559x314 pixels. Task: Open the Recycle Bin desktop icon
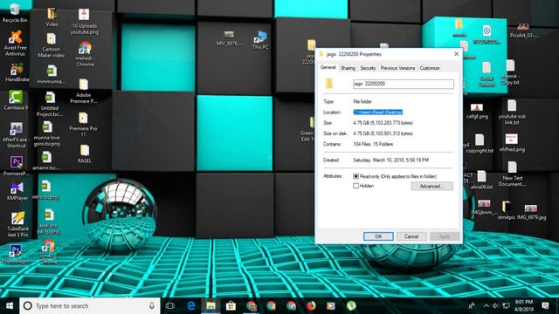coord(15,13)
